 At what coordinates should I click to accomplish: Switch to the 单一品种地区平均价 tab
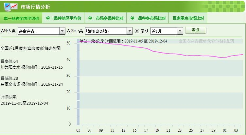pos(63,18)
